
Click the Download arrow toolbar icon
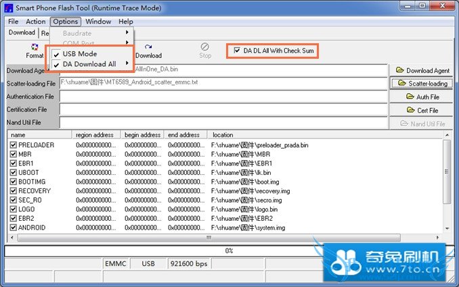(x=148, y=47)
